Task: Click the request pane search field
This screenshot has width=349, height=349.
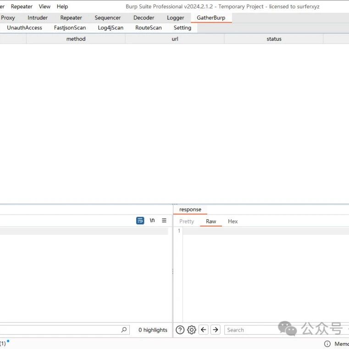Action: coord(65,330)
